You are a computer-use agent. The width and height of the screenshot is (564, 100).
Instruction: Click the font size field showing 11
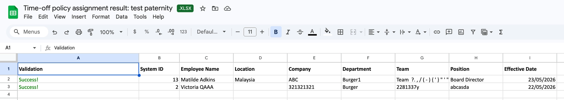250,32
